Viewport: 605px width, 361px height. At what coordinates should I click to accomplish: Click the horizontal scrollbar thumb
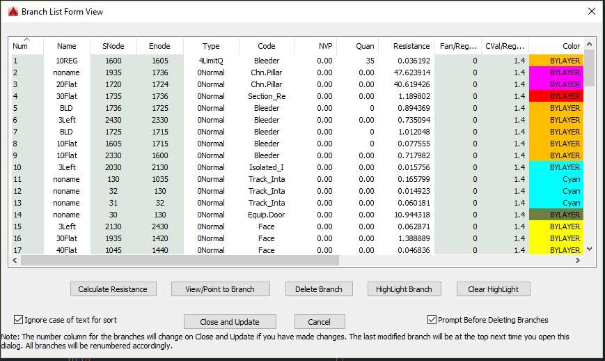coord(180,261)
